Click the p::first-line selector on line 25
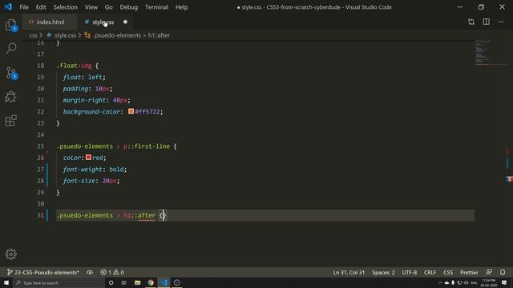 tap(147, 146)
